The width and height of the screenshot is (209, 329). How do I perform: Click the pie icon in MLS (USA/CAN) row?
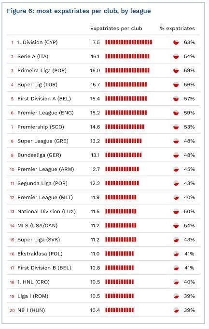click(176, 226)
